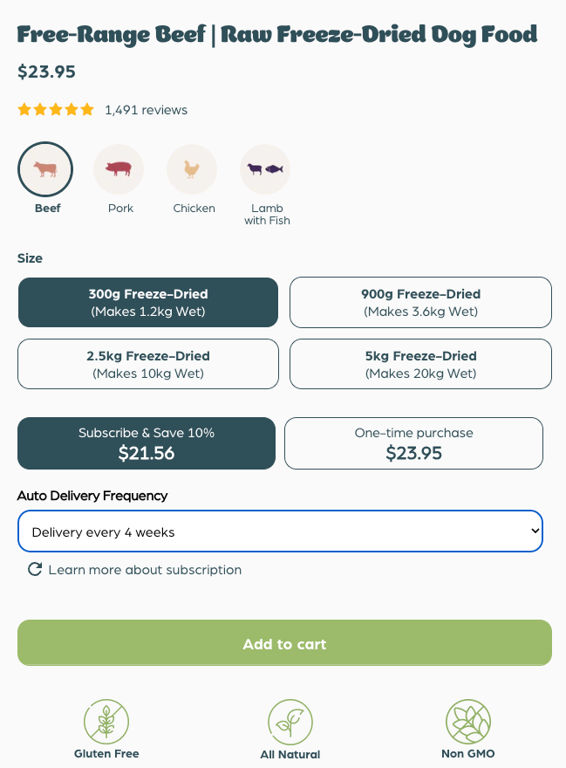Image resolution: width=566 pixels, height=768 pixels.
Task: Pick the Chicken flavor icon
Action: pyautogui.click(x=192, y=169)
